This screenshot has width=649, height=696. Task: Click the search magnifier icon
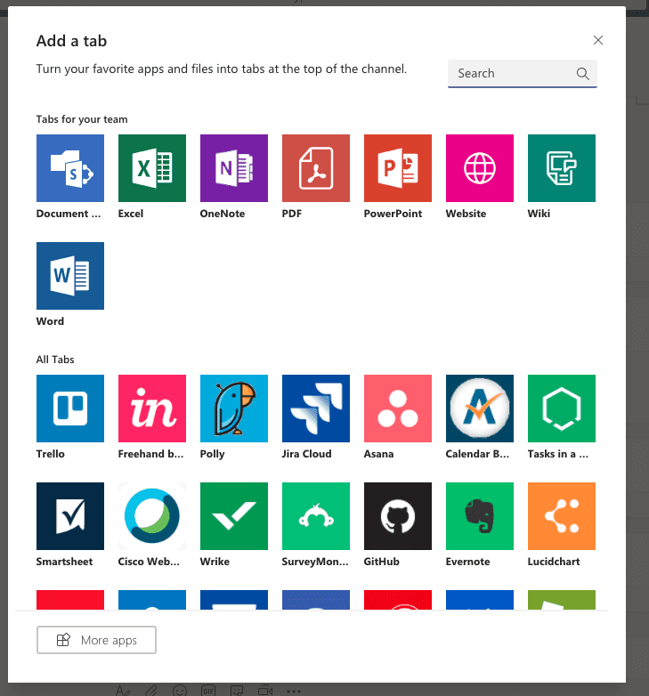coord(583,74)
